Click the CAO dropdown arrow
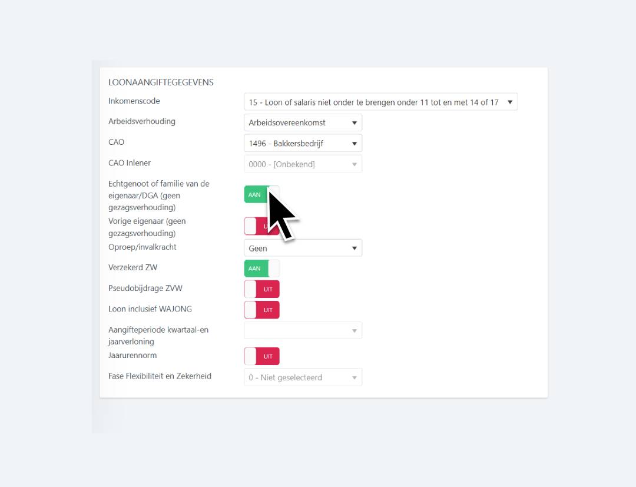 [355, 143]
